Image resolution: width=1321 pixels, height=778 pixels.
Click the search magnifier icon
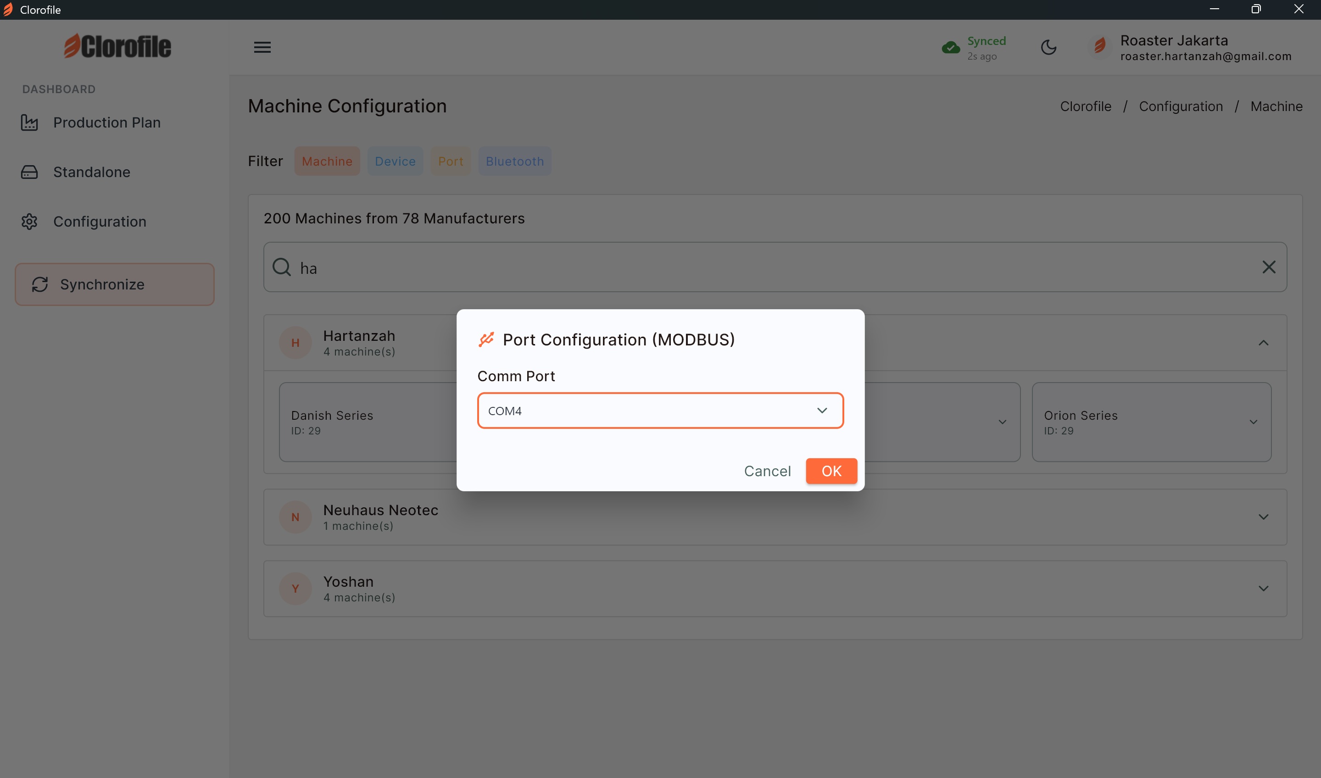click(282, 267)
